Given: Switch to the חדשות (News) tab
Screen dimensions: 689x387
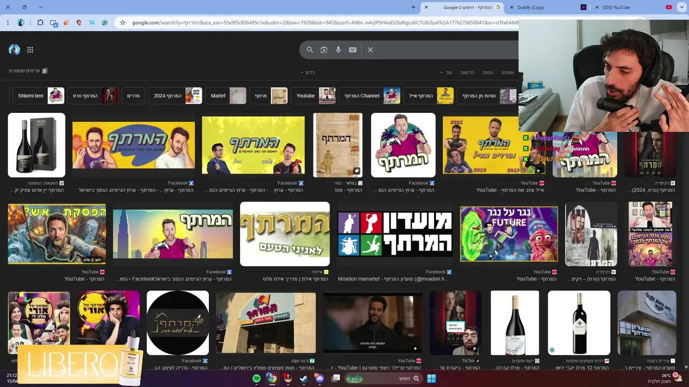Looking at the screenshot, I should tap(467, 73).
